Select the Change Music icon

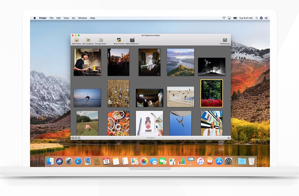pos(101,40)
